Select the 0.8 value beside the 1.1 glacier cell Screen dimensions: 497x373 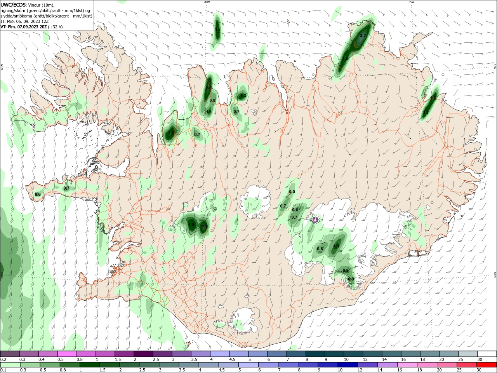(320, 249)
